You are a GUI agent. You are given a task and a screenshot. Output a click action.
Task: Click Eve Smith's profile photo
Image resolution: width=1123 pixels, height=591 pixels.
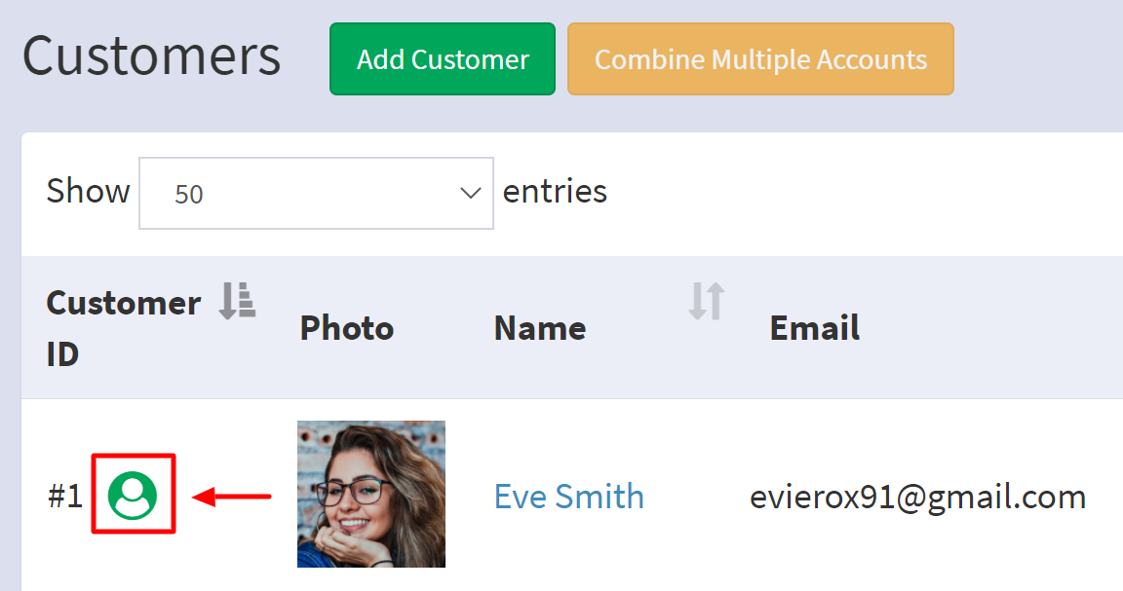371,494
